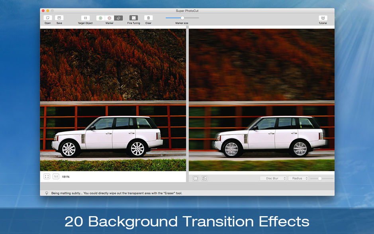Clear all markings on the image
This screenshot has width=374, height=234.
pos(148,18)
